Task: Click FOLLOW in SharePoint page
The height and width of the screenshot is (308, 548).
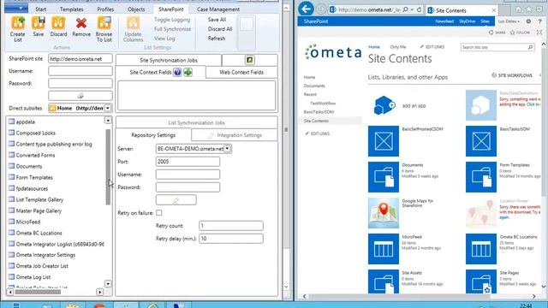Action: coord(520,33)
